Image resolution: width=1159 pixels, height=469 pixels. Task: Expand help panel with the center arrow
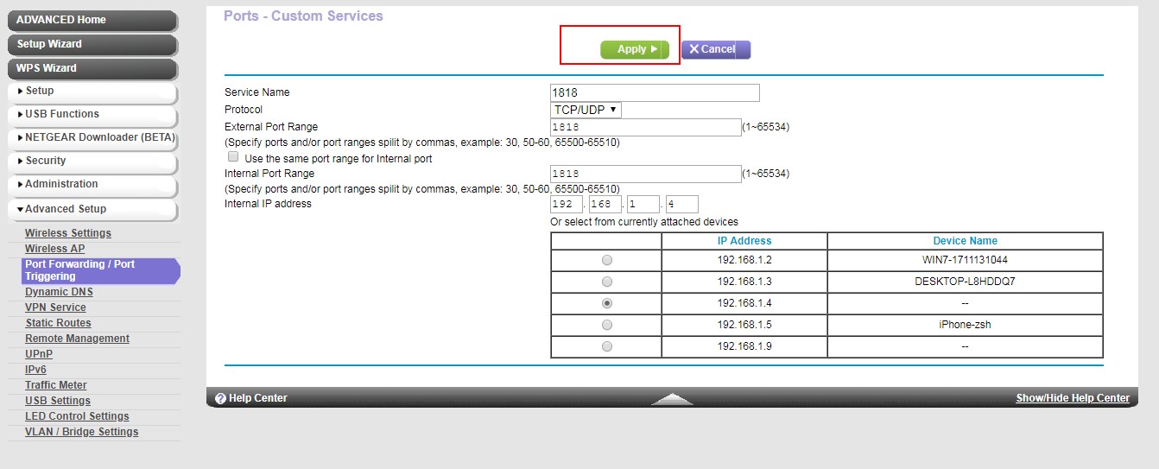coord(672,399)
